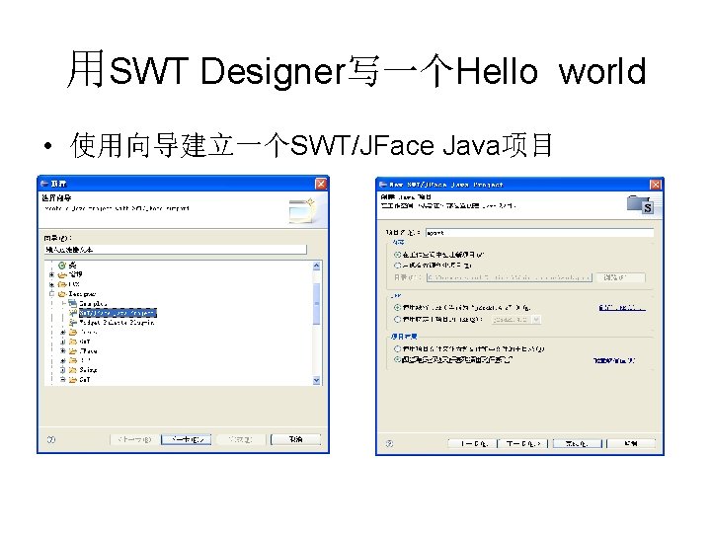Collapse the Designer node in wizard tree
Screen dimensions: 711x533
[x=51, y=294]
